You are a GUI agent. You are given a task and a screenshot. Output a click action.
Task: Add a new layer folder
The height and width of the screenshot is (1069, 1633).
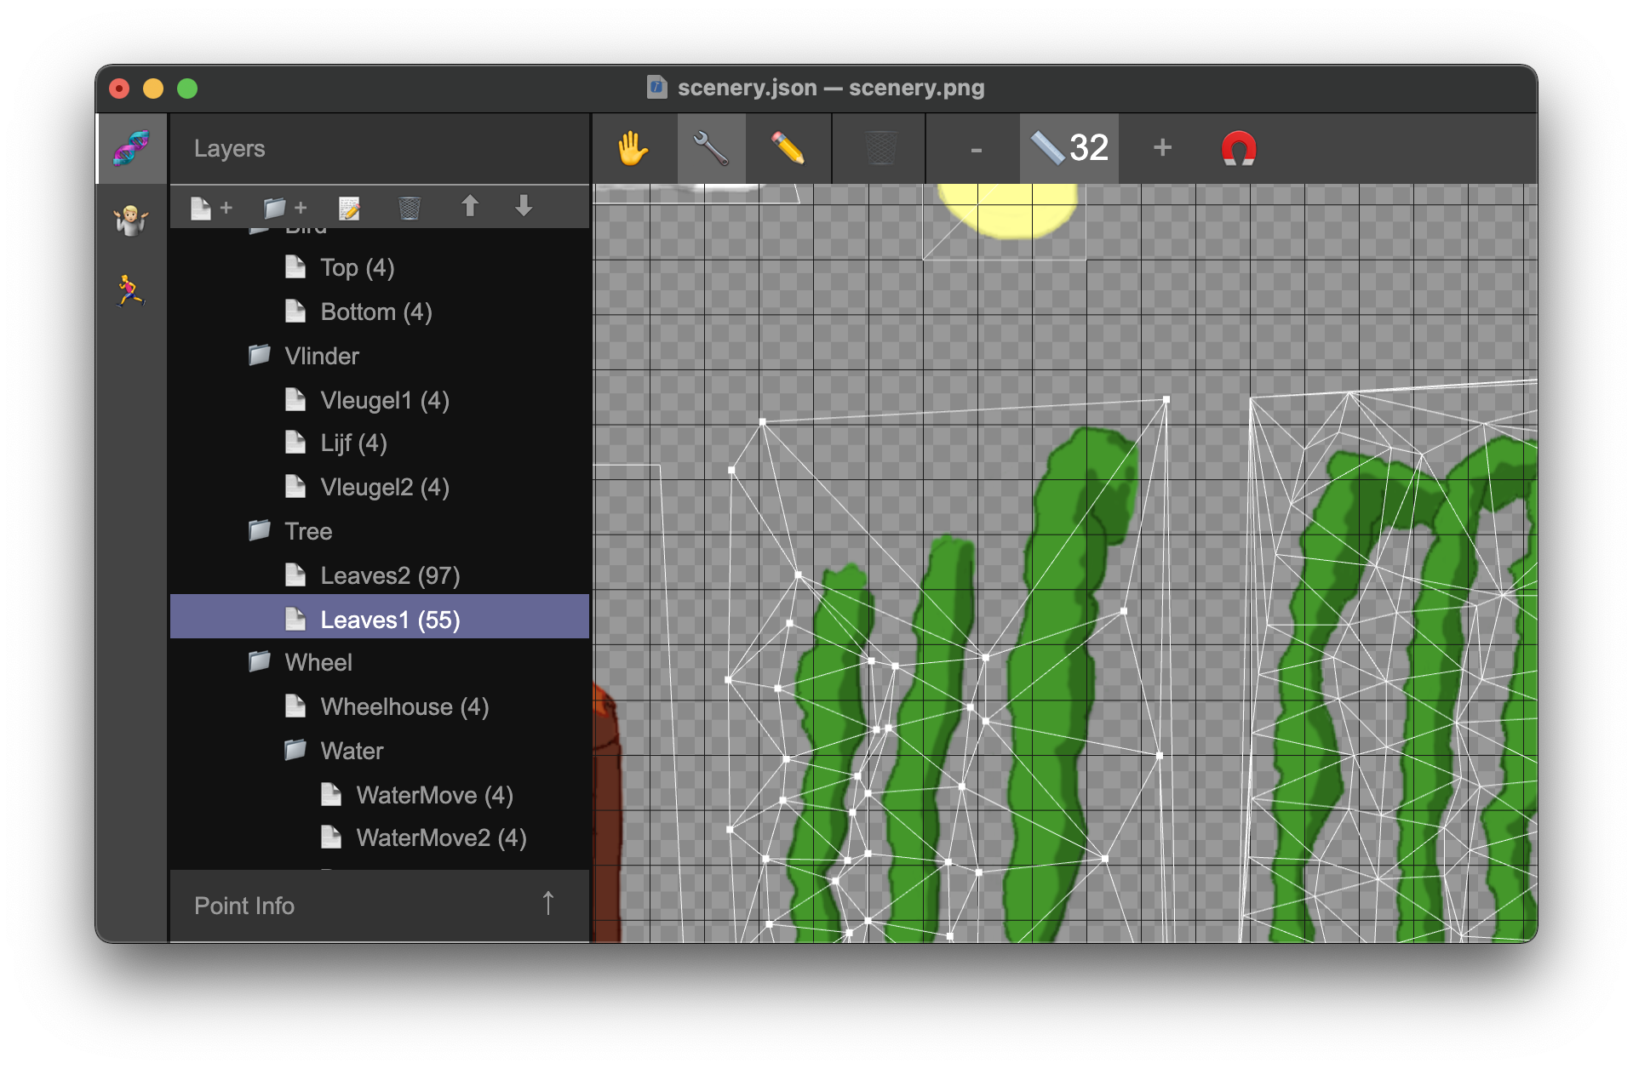tap(284, 208)
